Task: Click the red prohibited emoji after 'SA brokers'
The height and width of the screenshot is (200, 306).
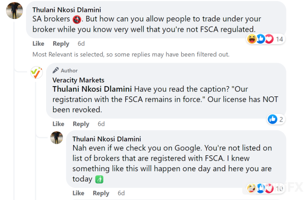Action: pos(77,19)
